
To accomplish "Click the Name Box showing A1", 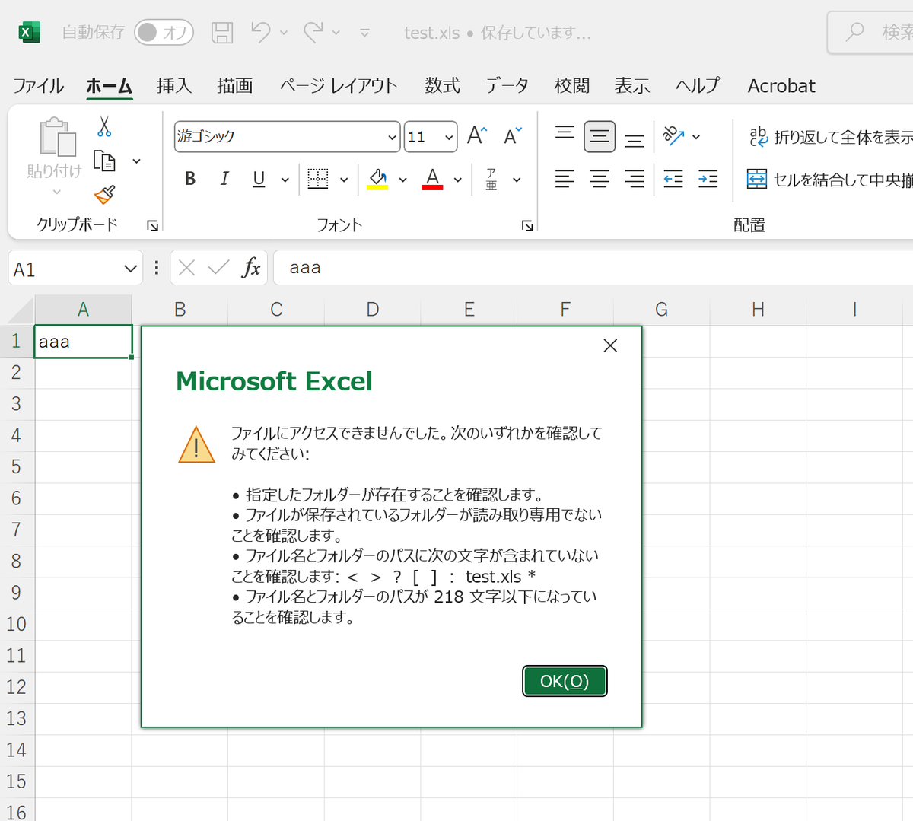I will point(75,269).
